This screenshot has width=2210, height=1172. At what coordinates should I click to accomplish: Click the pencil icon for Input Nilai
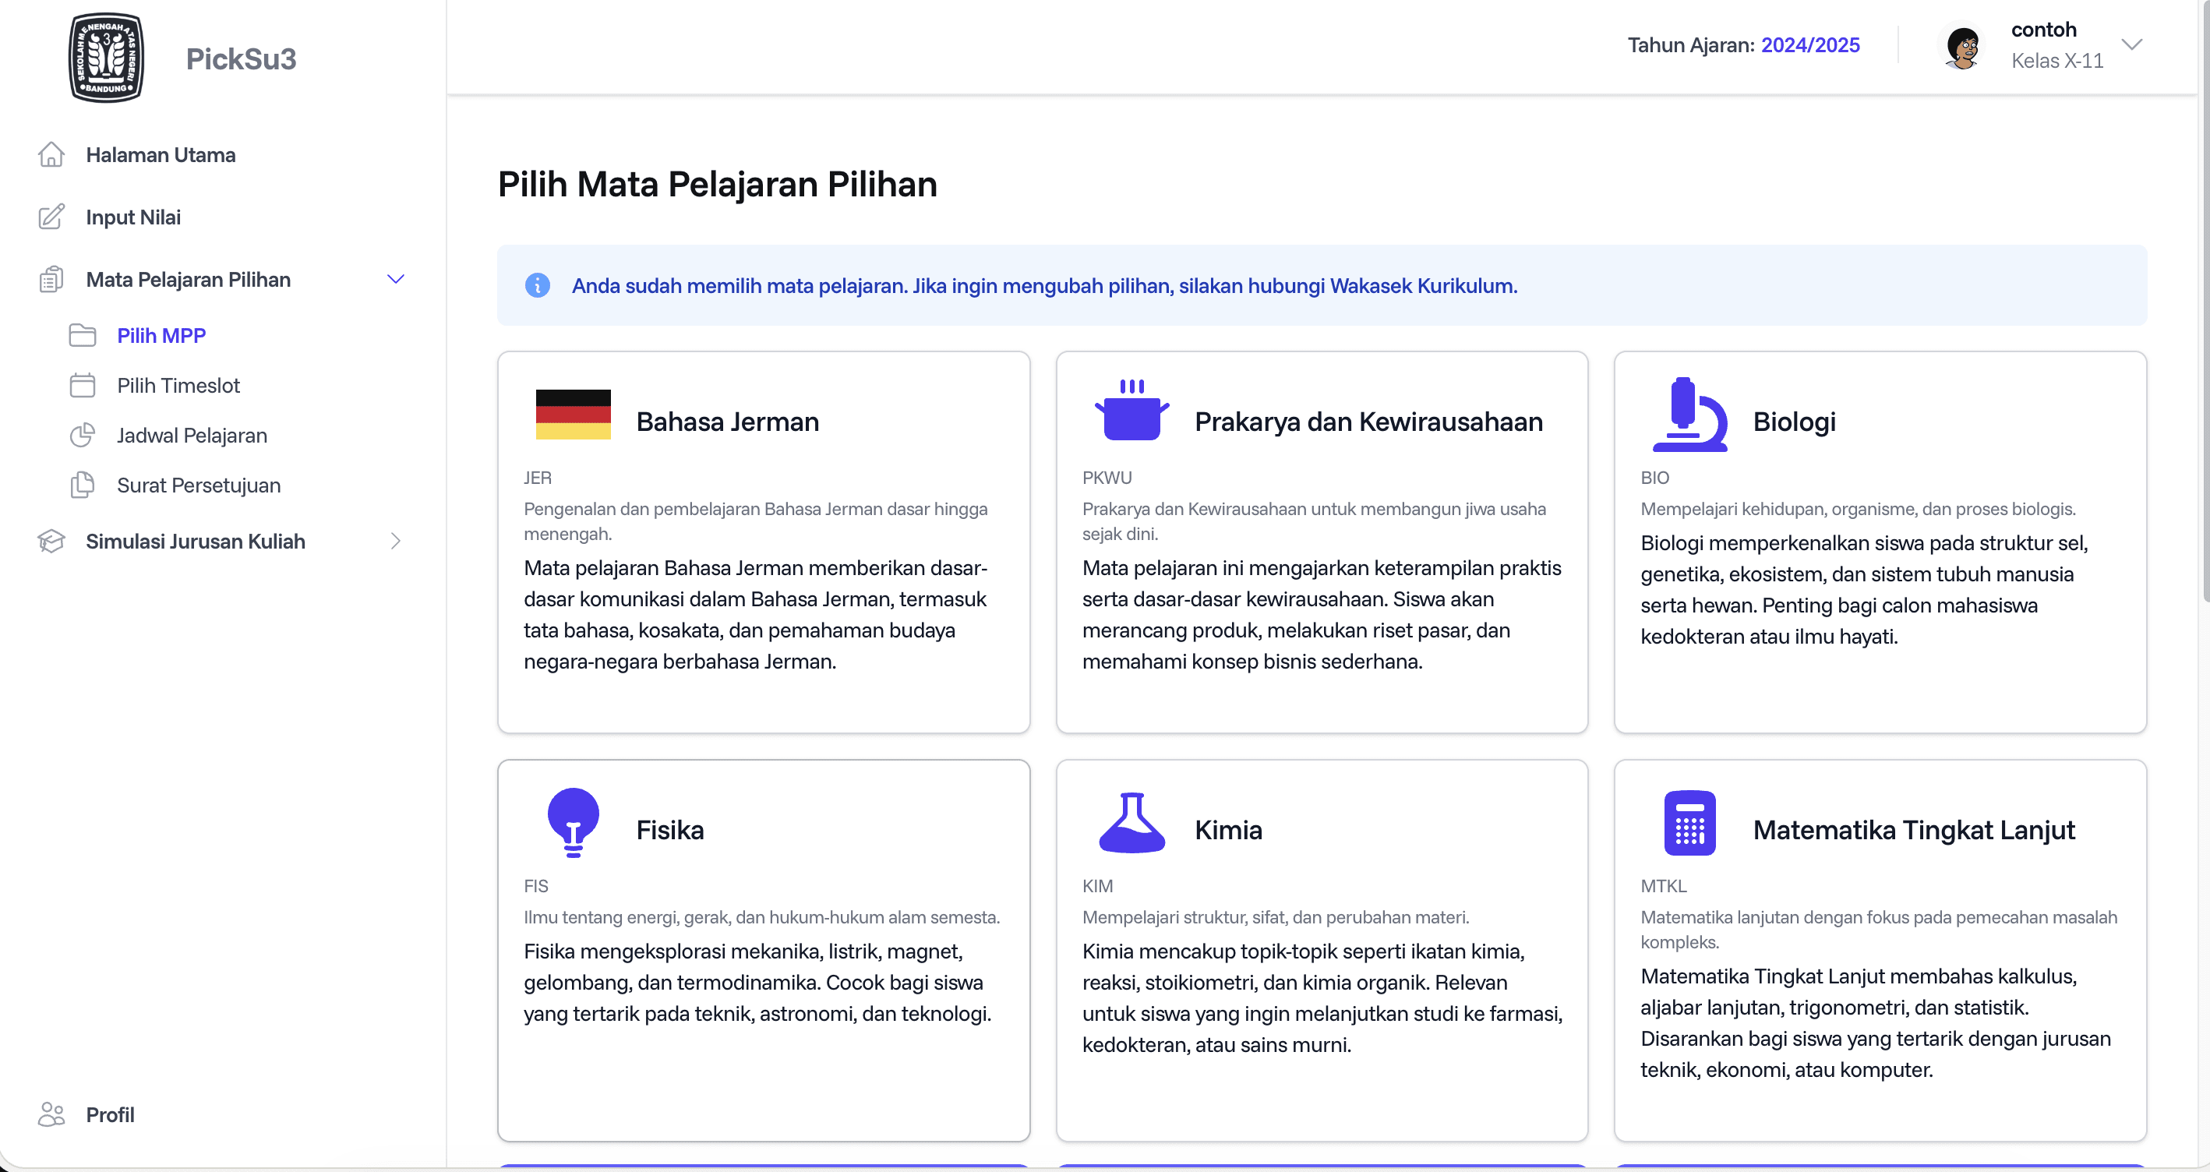(51, 217)
